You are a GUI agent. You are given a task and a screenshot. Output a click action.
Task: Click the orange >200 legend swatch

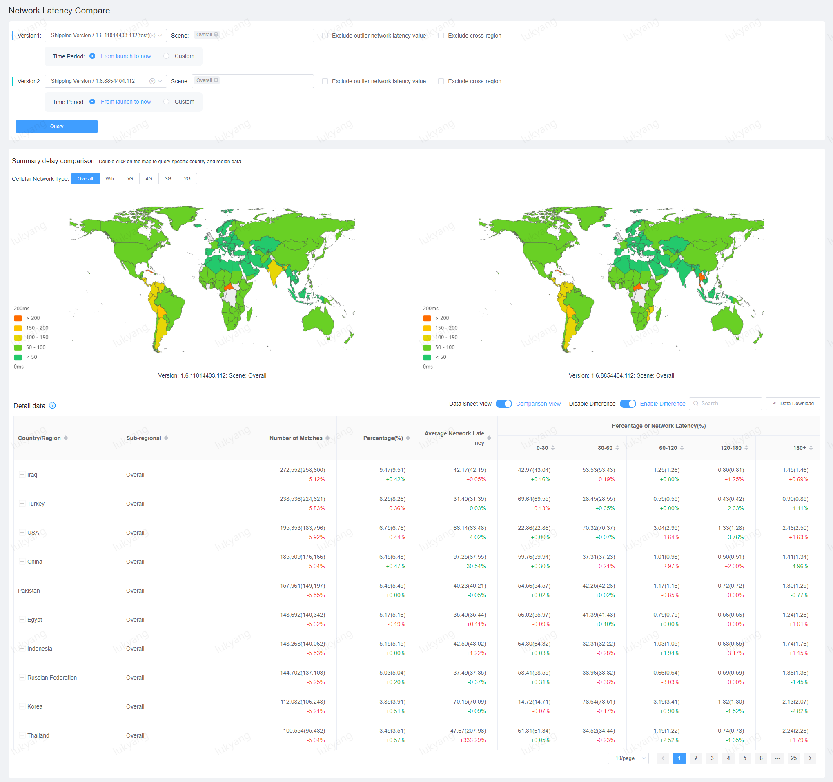(x=18, y=318)
